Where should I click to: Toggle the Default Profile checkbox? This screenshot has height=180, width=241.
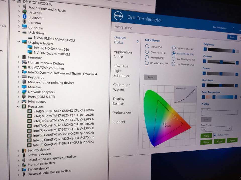(x=215, y=135)
